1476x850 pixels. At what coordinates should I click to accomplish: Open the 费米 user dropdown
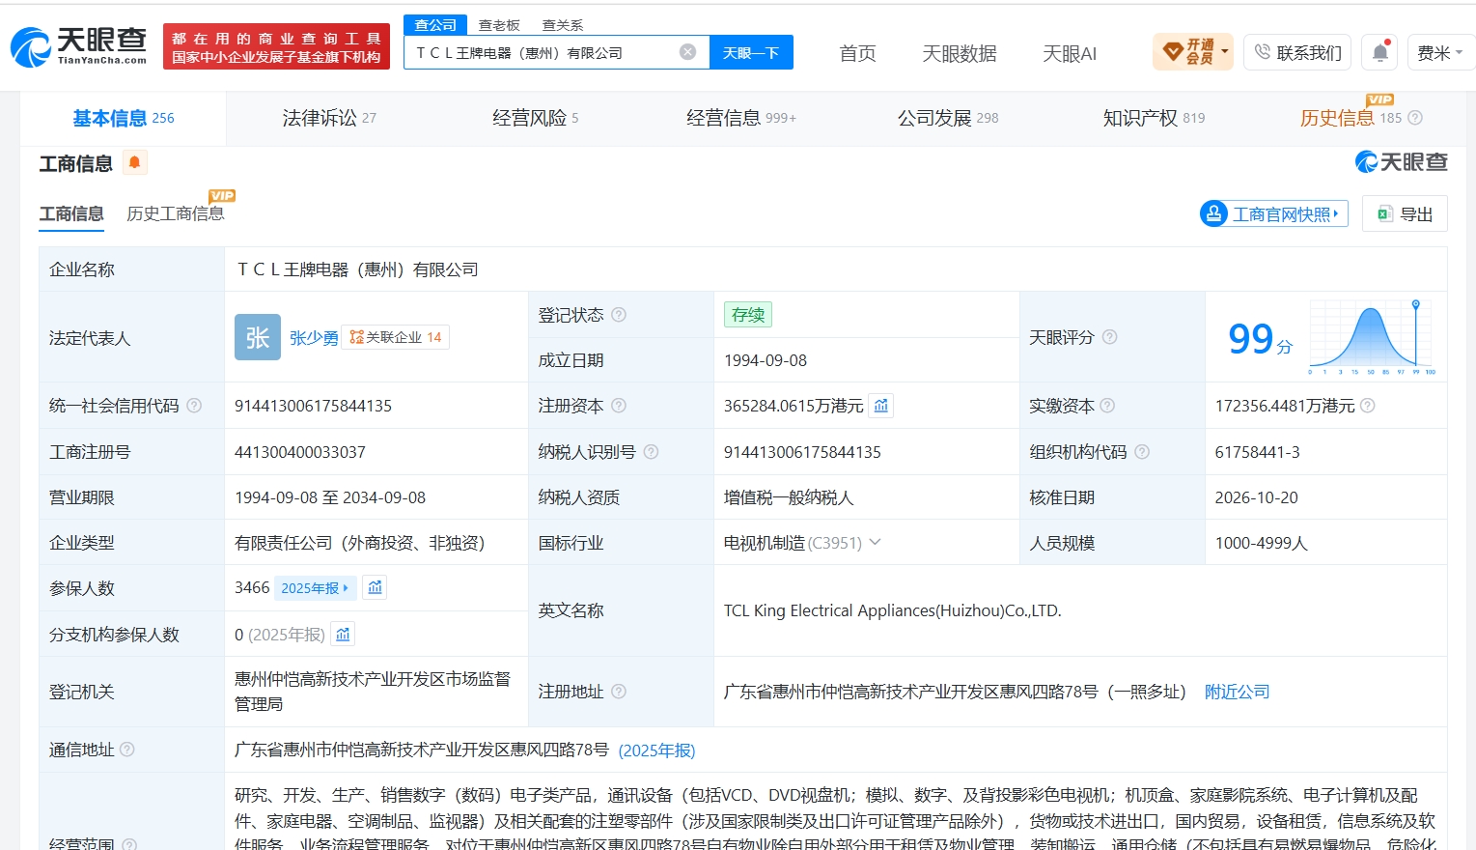pos(1440,53)
